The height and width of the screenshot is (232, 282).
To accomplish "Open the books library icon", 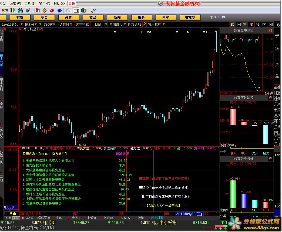I will 84,11.
